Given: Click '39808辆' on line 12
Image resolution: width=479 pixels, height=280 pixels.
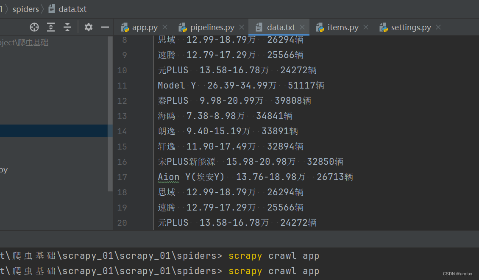Looking at the screenshot, I should pos(293,101).
